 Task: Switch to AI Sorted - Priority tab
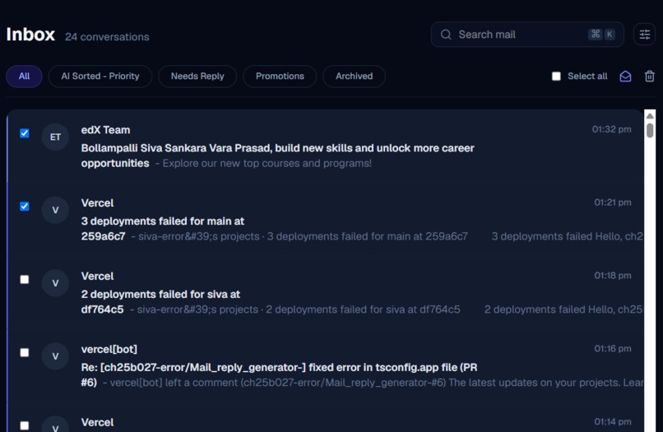click(100, 77)
